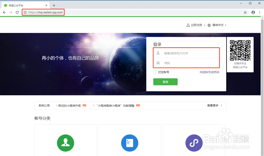Click the address bar URL mp.weixin.qq.com
Viewport: 264px width, 156px height.
tap(45, 12)
